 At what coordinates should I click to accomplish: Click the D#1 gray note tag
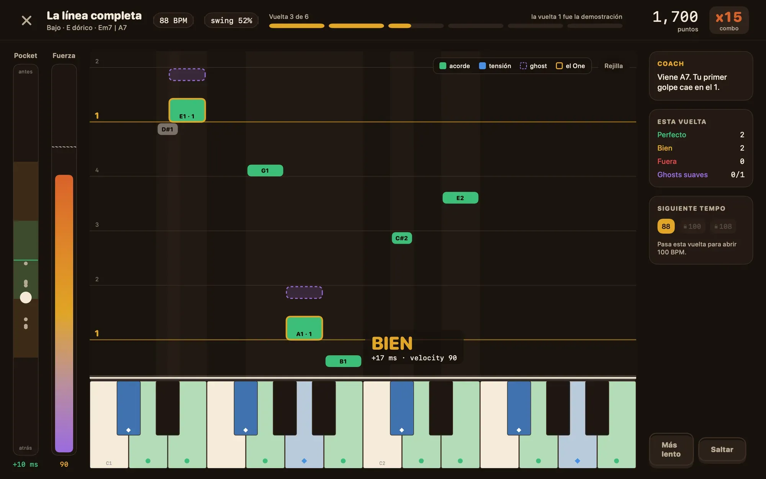coord(167,129)
